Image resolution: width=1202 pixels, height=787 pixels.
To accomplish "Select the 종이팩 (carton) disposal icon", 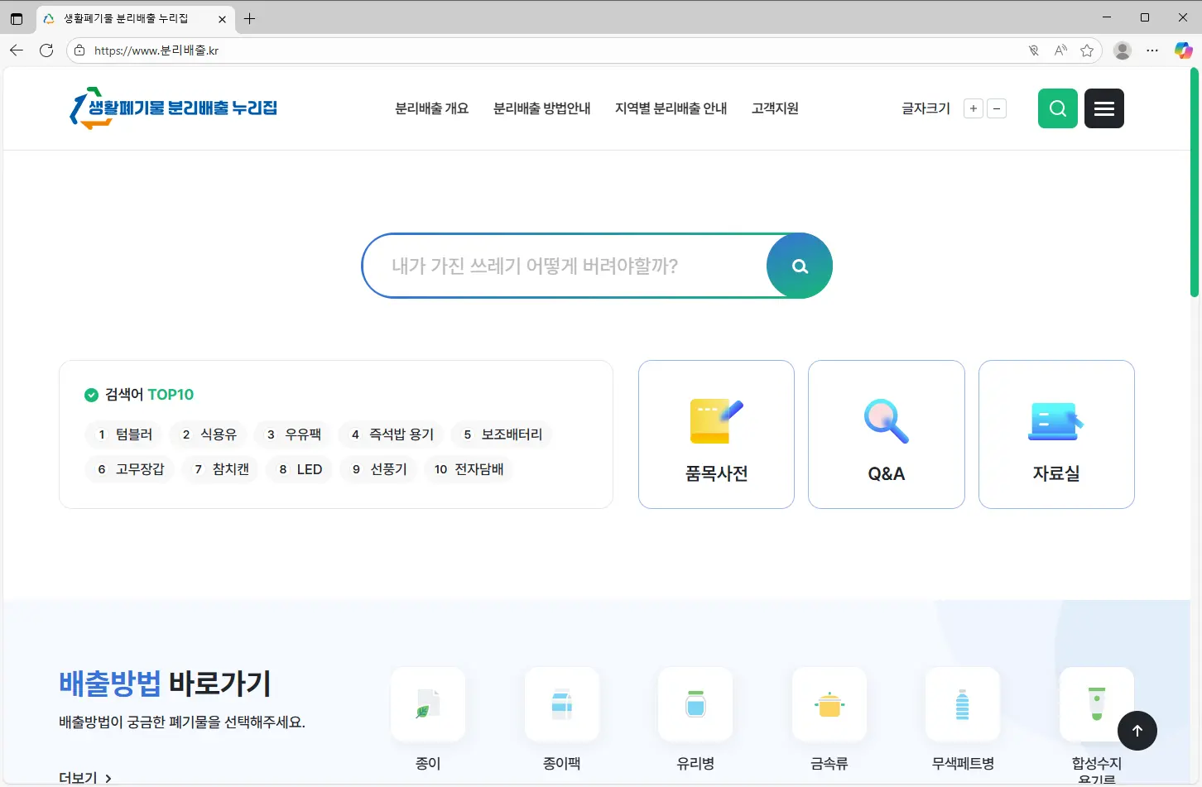I will click(561, 705).
